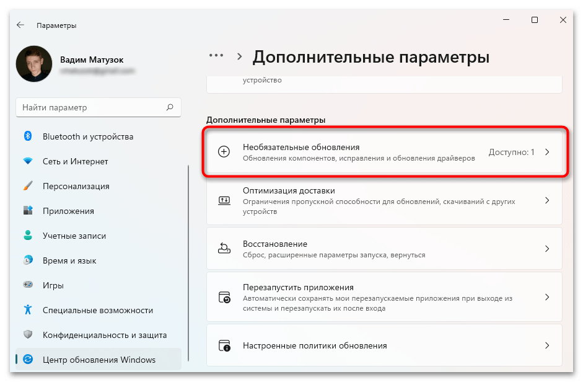Click the Apps icon in sidebar
Viewport: 583px width, 382px height.
click(28, 211)
